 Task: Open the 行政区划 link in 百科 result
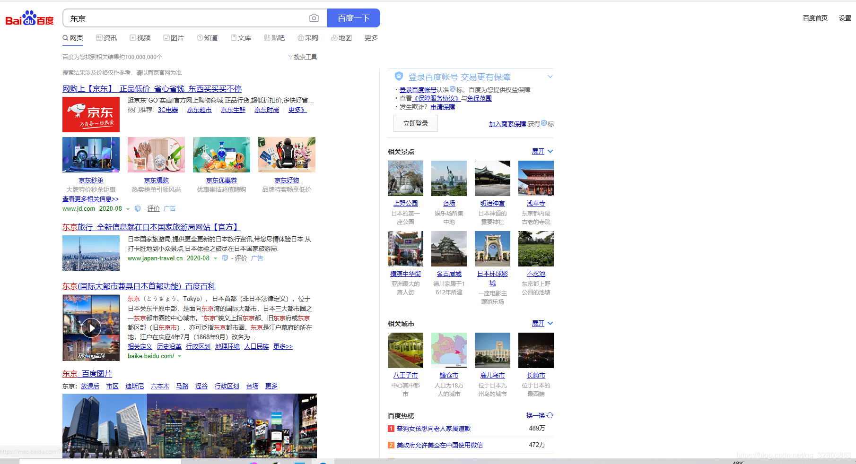pos(198,346)
